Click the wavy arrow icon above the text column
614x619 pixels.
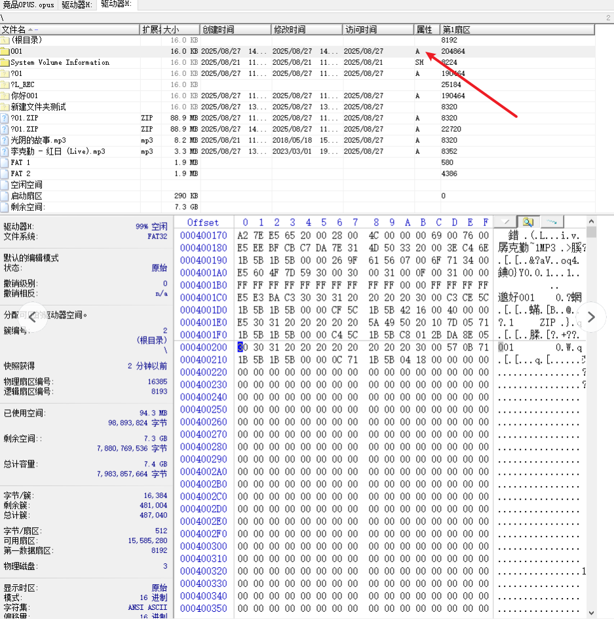552,222
